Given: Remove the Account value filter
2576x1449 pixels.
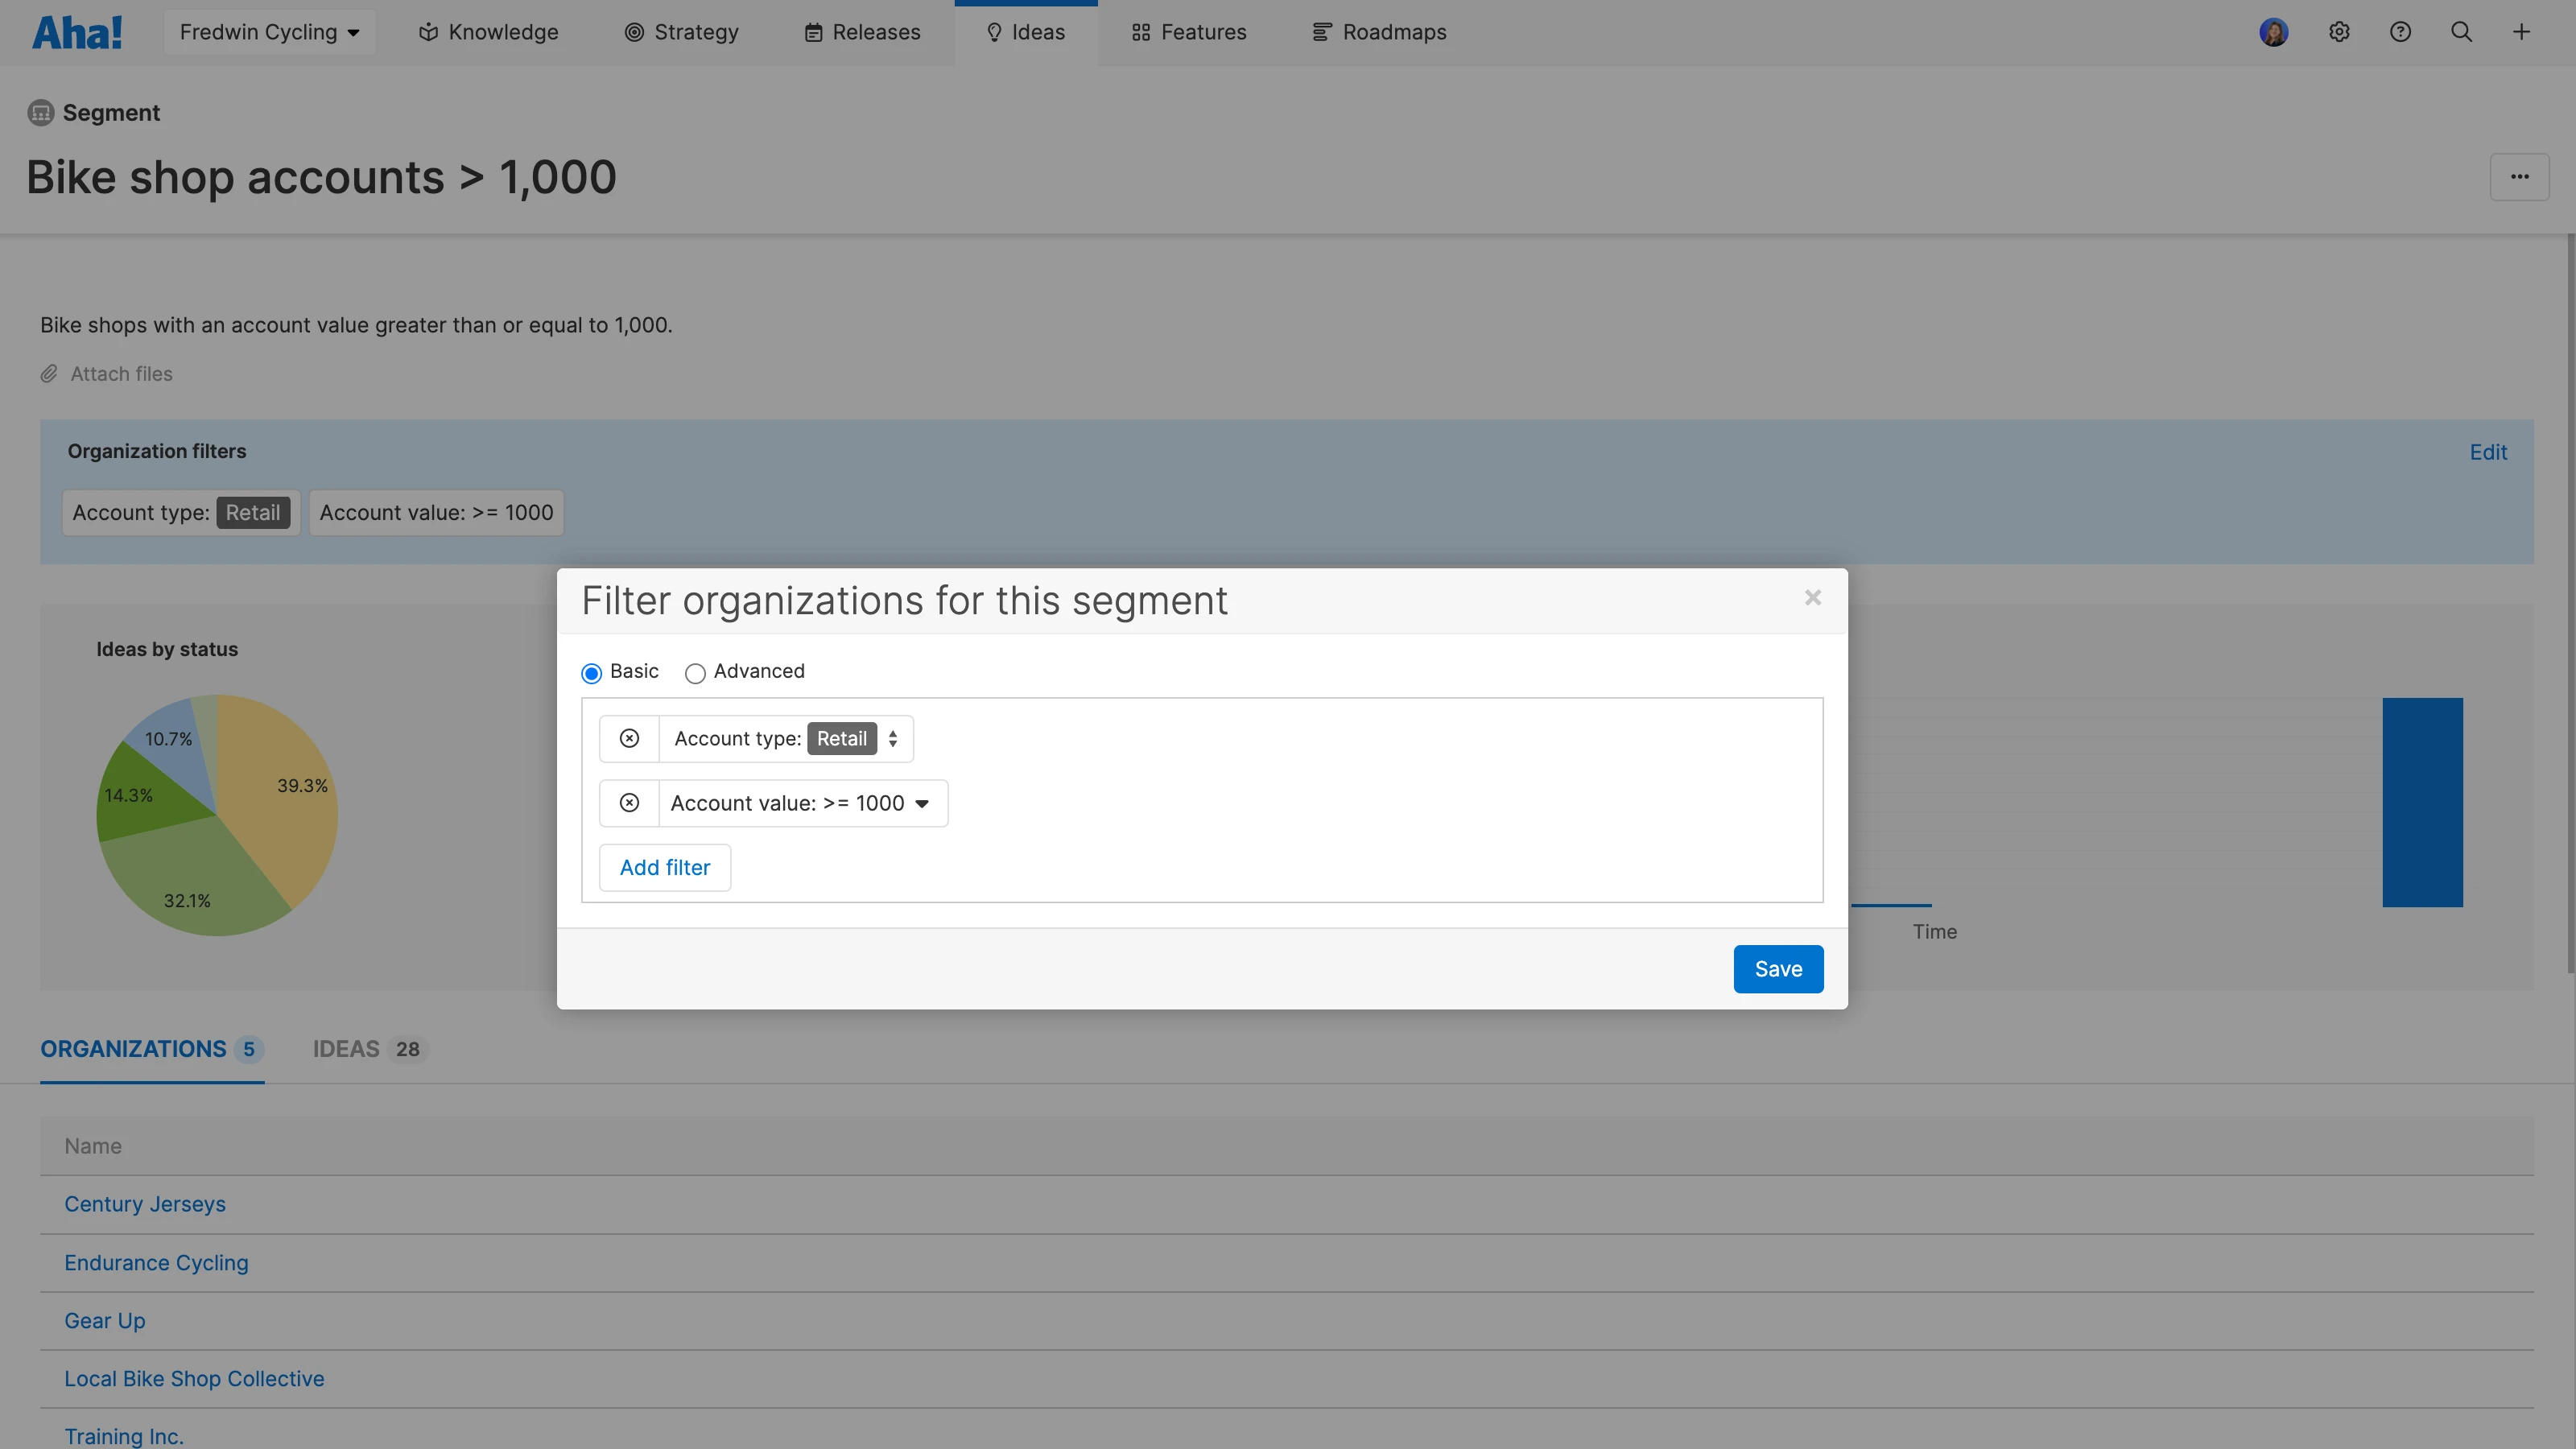Looking at the screenshot, I should [x=629, y=802].
